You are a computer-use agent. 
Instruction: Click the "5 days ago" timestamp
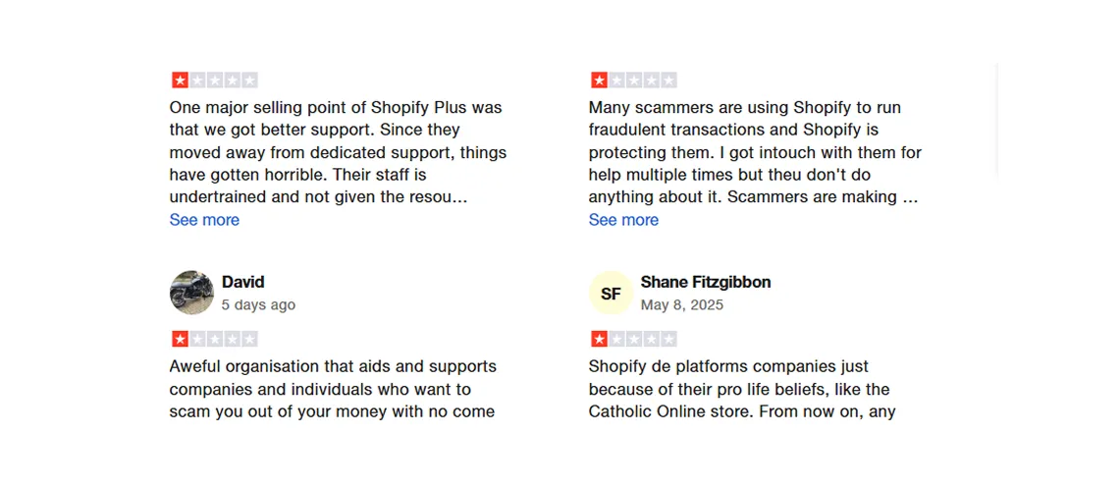pos(258,305)
